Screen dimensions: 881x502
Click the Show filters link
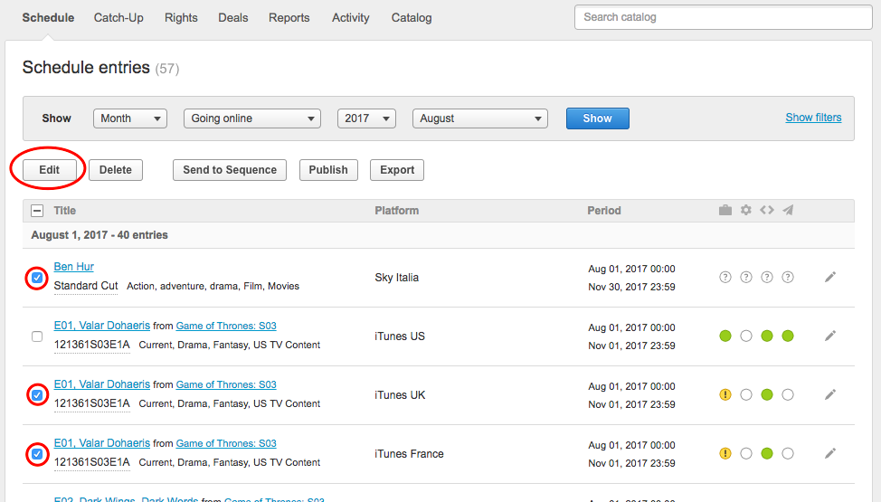(x=813, y=118)
